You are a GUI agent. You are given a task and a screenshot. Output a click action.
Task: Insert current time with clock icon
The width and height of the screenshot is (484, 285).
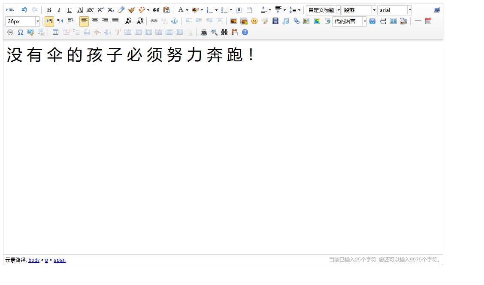10,32
